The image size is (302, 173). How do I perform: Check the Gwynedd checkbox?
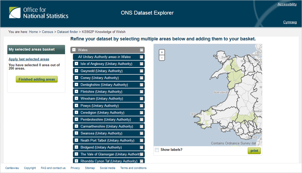[x=142, y=71]
